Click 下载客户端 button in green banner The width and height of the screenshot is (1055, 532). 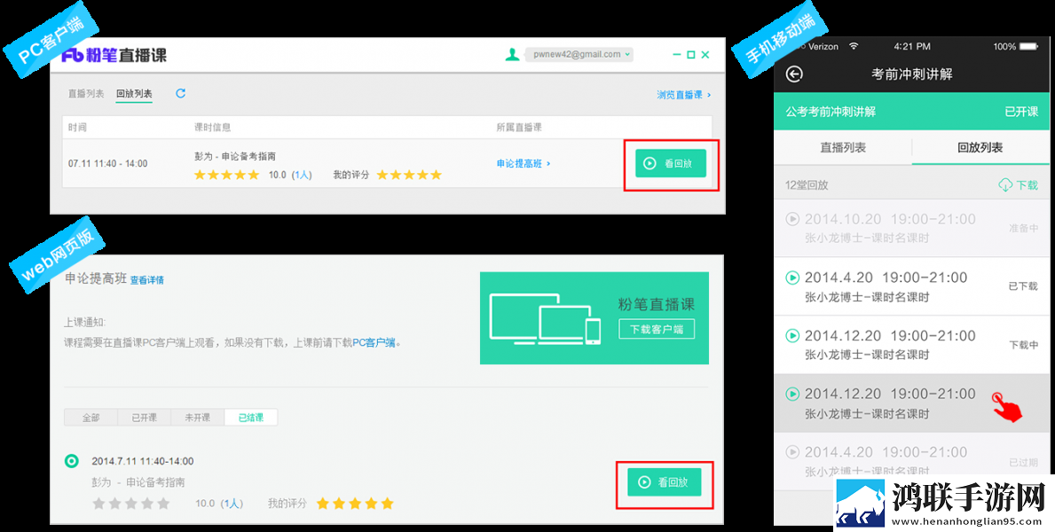(x=656, y=330)
